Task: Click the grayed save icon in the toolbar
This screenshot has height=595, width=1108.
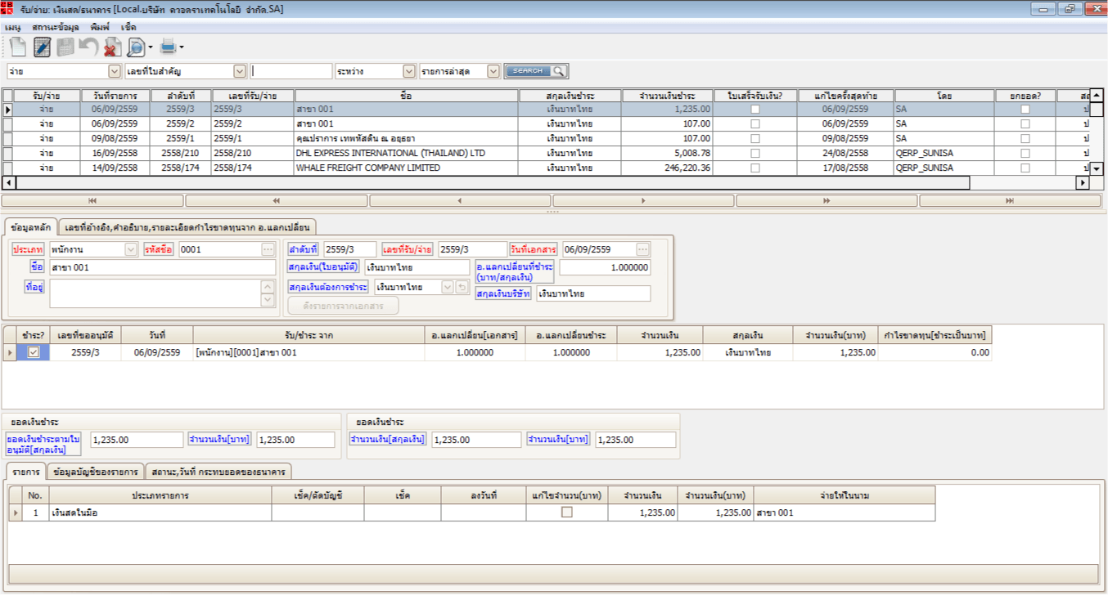Action: pyautogui.click(x=65, y=47)
